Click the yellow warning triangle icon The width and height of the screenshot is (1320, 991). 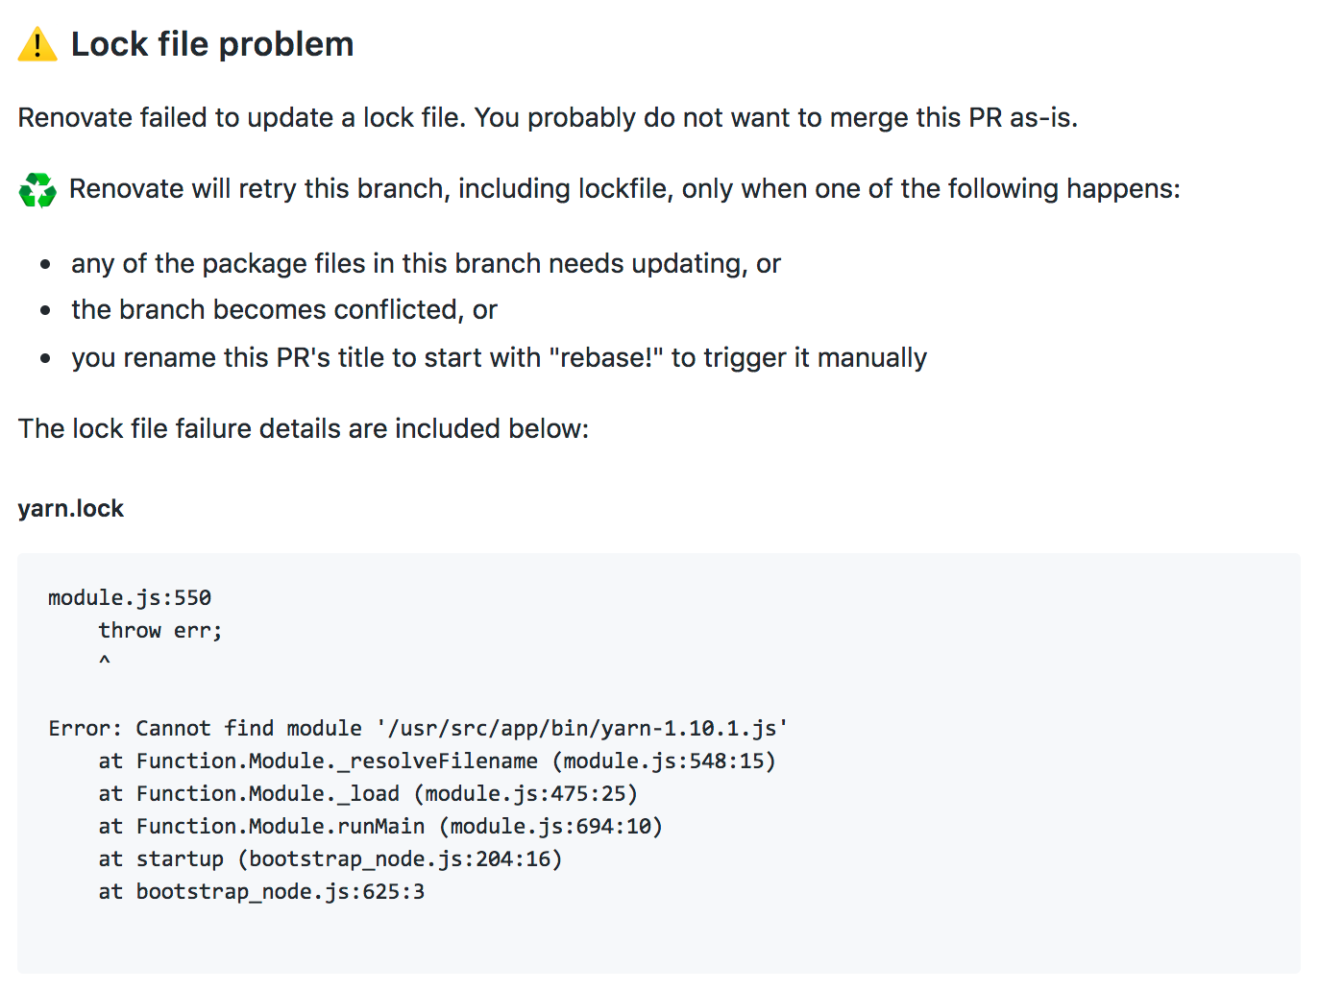click(37, 44)
